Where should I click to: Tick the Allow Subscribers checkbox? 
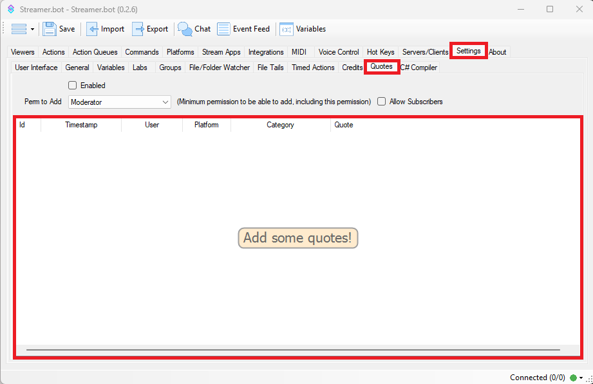tap(382, 102)
